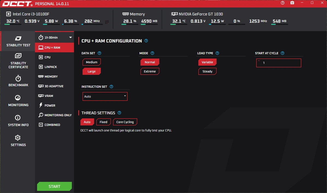Choose Extreme mode
327x193 pixels.
[150, 71]
